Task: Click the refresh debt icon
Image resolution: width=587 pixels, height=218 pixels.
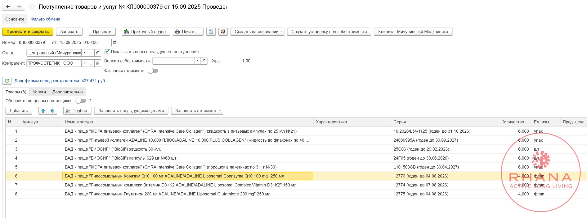Action: pos(7,81)
